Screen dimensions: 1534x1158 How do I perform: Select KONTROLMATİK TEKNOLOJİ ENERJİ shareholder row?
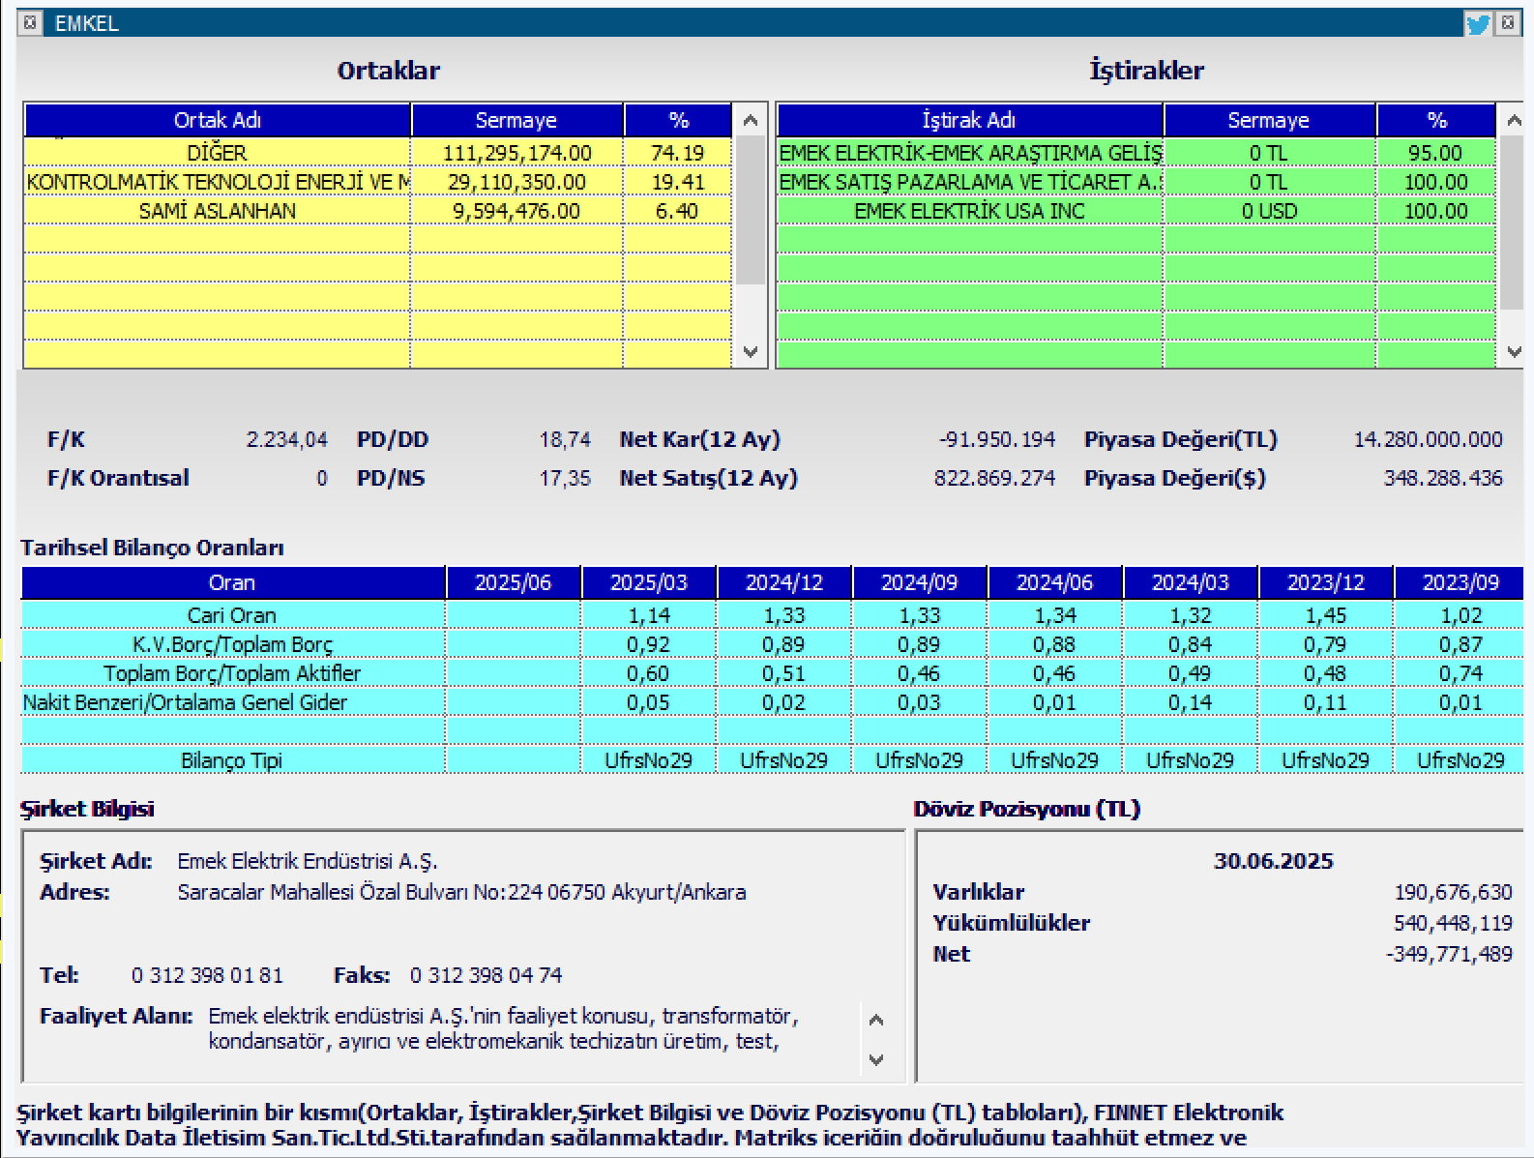tap(377, 182)
